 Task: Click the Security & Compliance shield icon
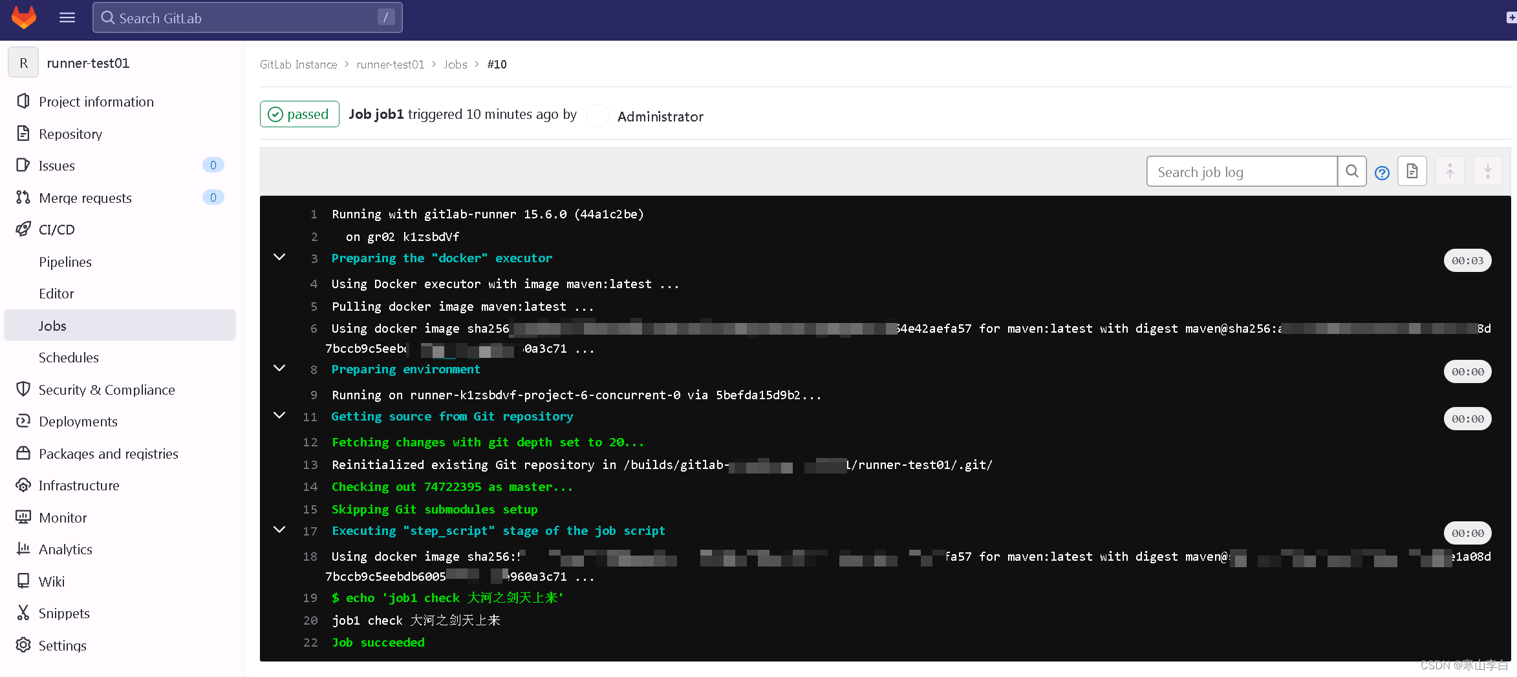[x=23, y=390]
